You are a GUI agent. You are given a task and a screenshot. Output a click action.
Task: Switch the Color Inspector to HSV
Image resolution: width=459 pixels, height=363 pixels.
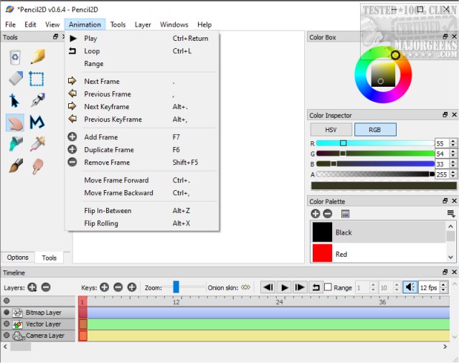[x=331, y=130]
